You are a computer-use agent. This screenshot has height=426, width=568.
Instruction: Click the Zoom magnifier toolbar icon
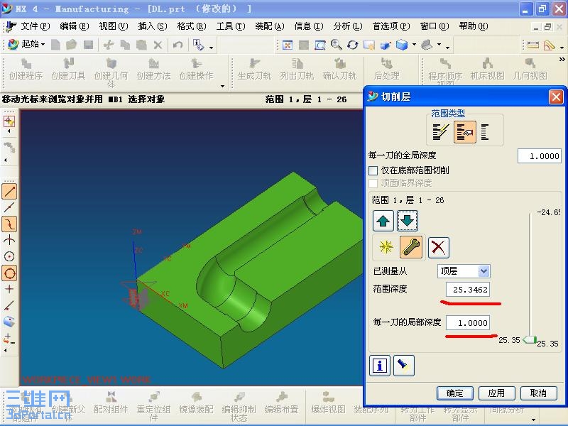pos(336,45)
